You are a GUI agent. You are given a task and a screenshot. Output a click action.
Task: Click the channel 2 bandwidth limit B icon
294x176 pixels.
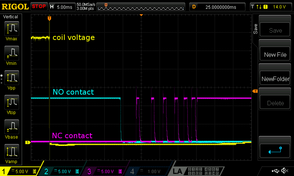[x=77, y=171]
